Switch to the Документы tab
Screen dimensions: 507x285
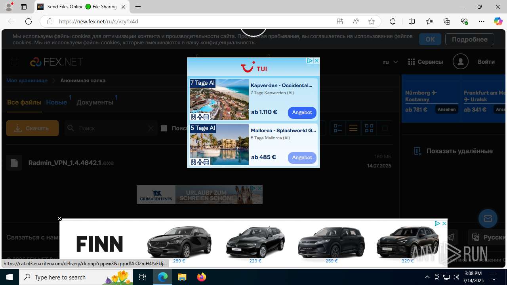95,102
